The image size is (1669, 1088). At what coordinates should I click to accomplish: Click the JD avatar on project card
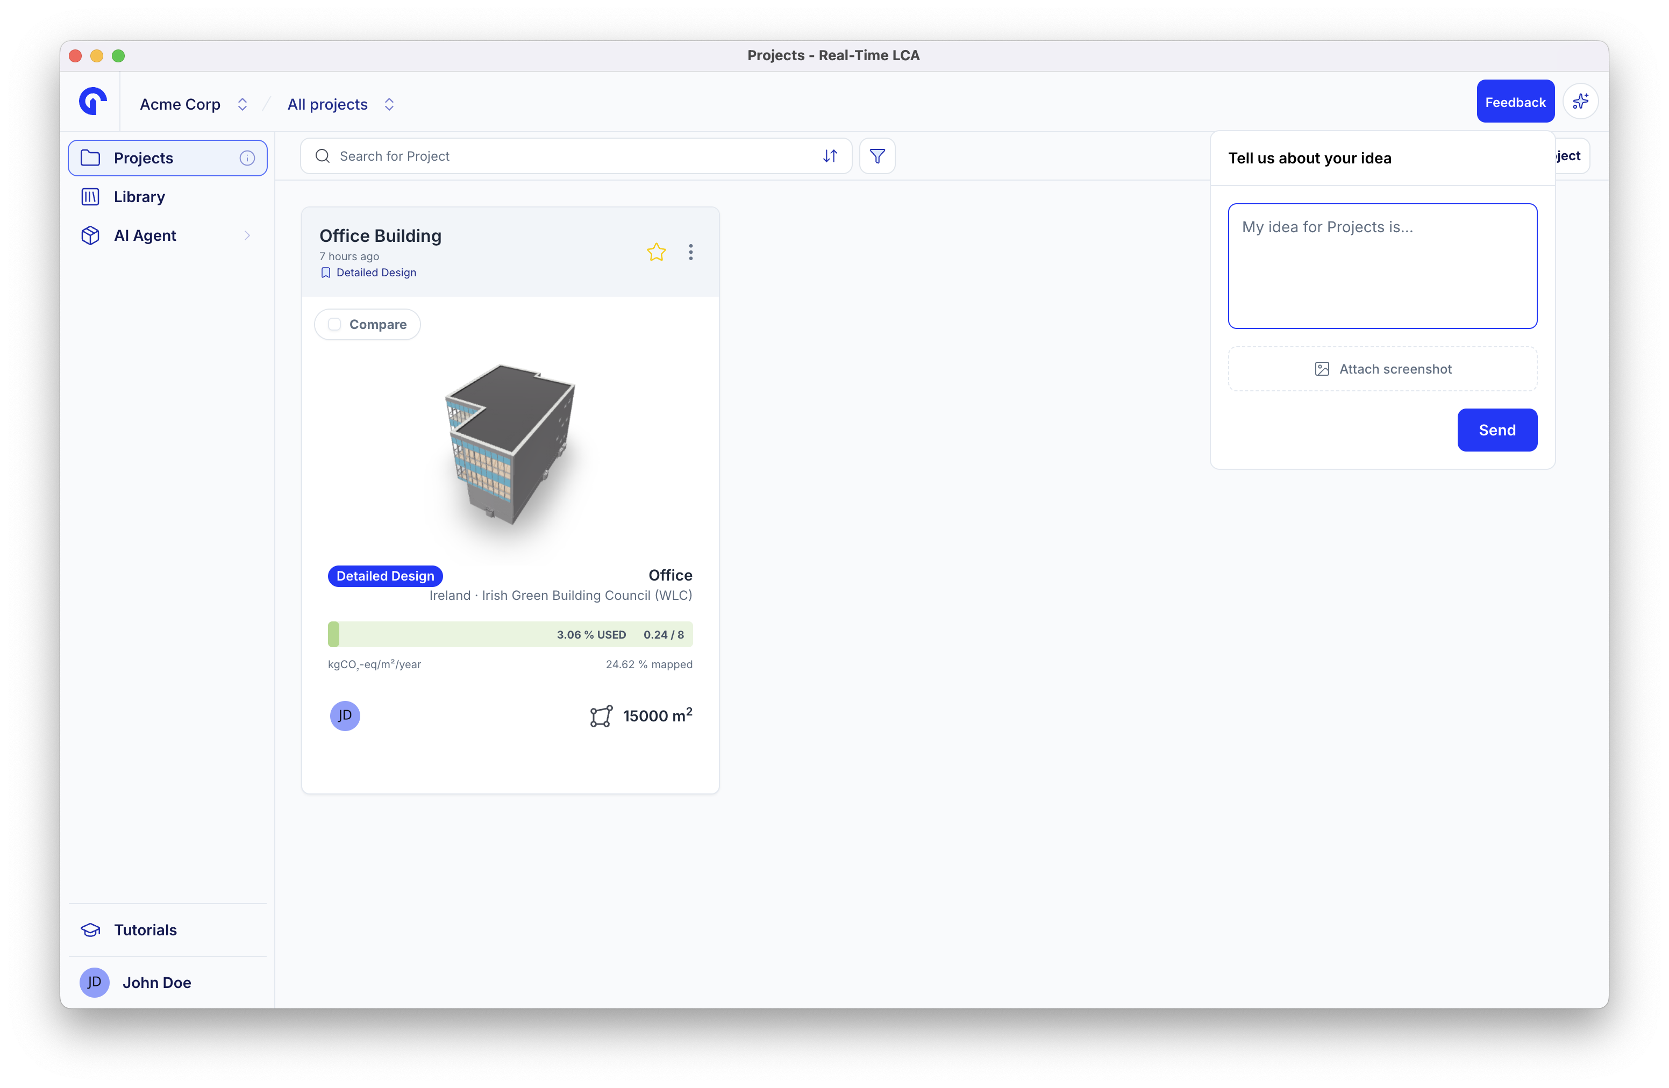[344, 716]
